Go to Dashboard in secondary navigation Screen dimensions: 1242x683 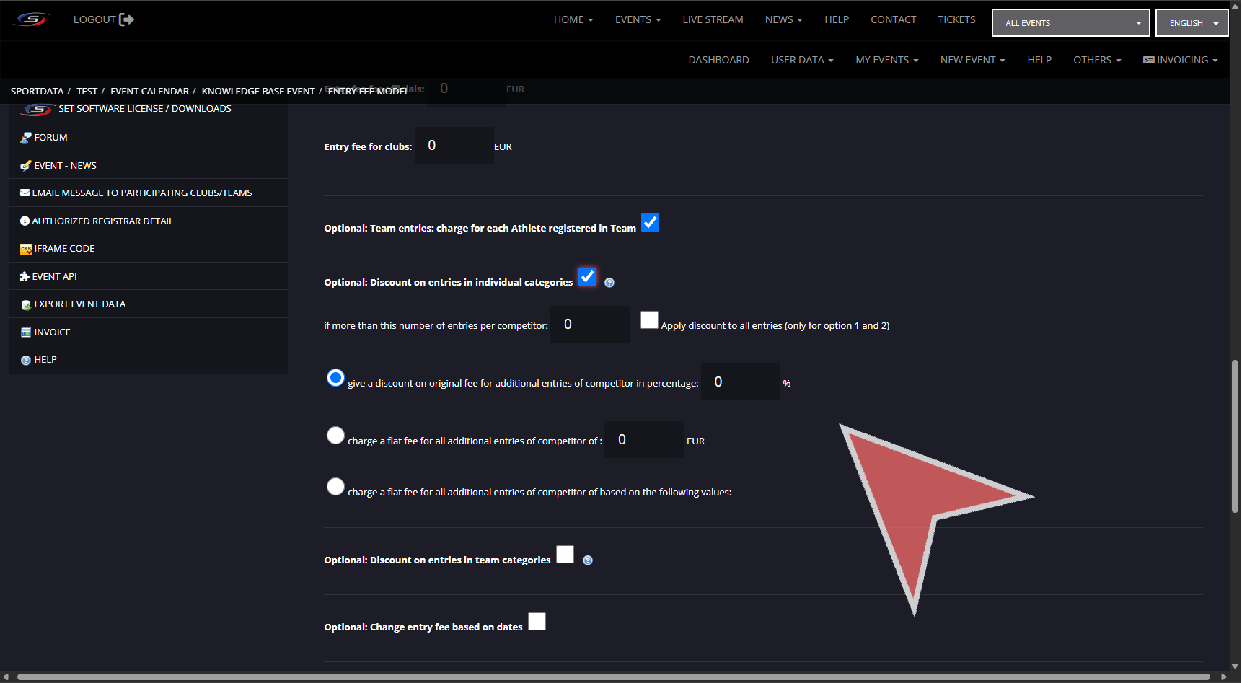coord(718,60)
